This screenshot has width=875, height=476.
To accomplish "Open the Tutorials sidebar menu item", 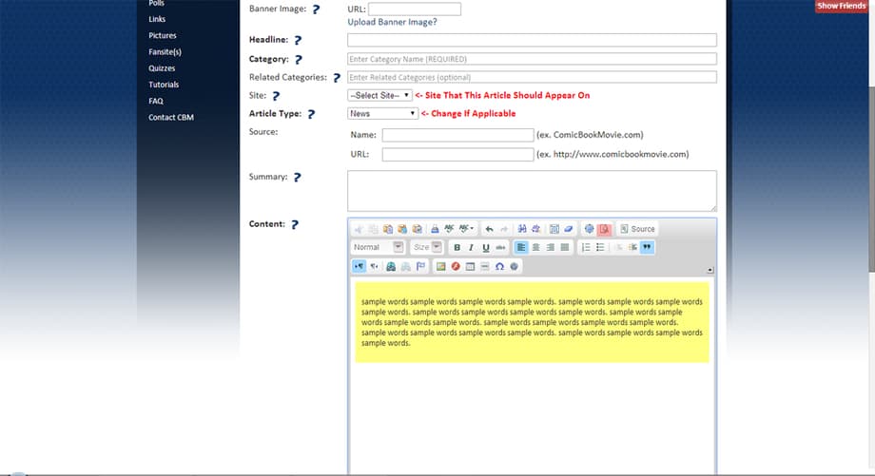I will pyautogui.click(x=164, y=85).
